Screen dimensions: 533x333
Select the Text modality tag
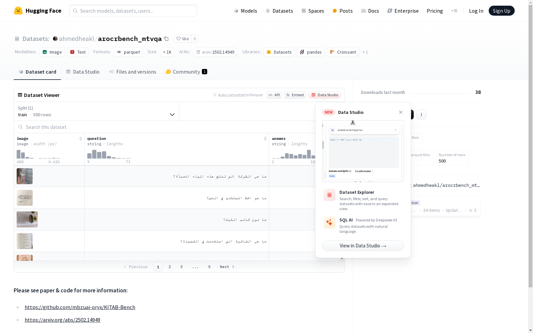[x=78, y=52]
